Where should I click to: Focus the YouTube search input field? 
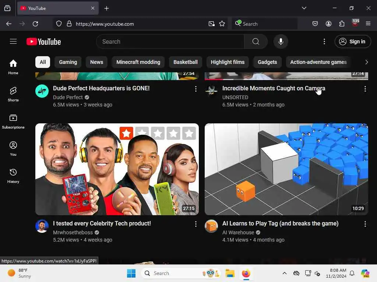170,41
